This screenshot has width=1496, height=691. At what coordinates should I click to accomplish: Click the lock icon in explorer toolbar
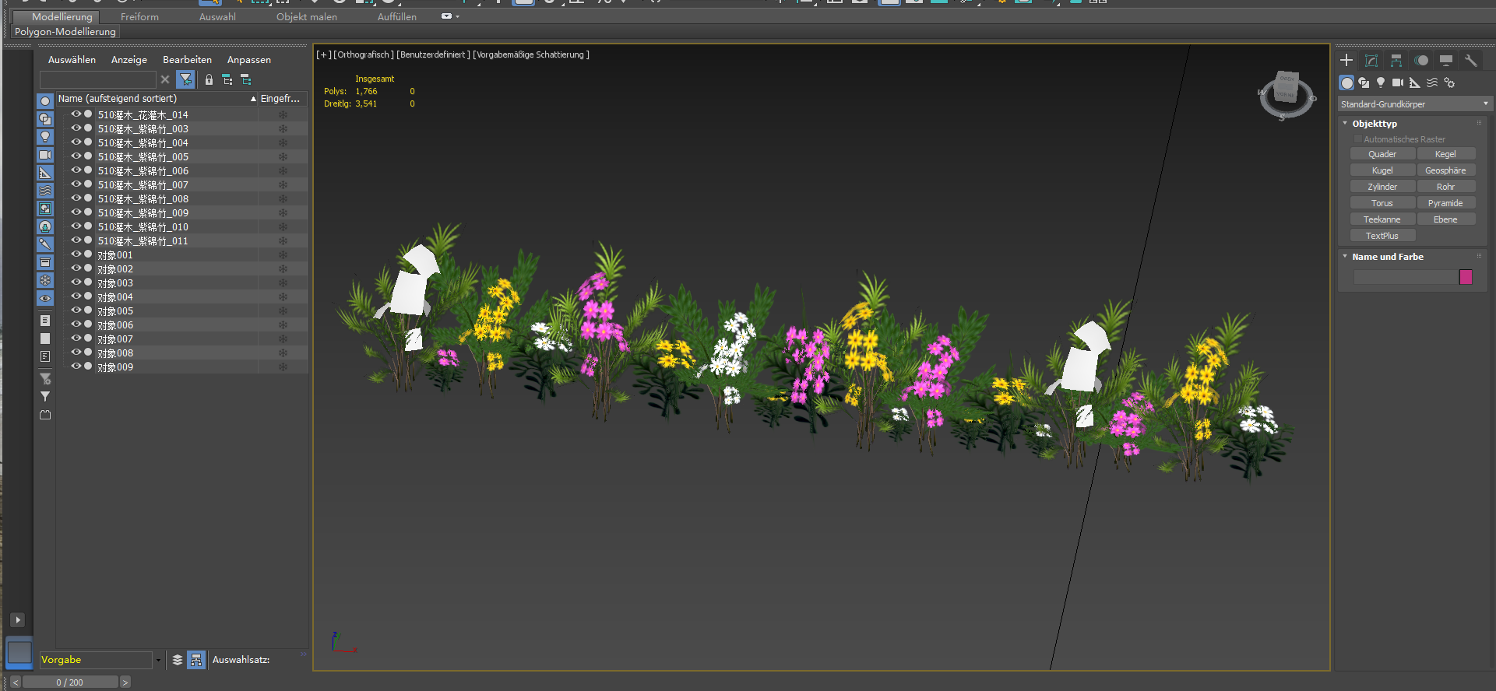point(209,79)
